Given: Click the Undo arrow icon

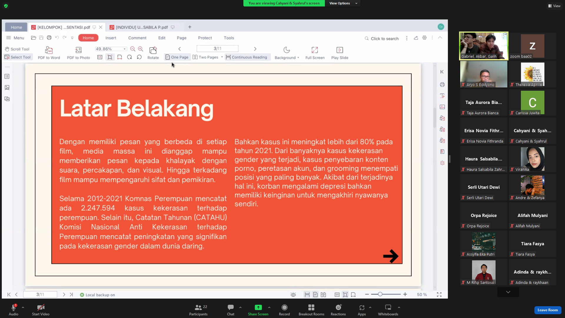Looking at the screenshot, I should (x=57, y=38).
